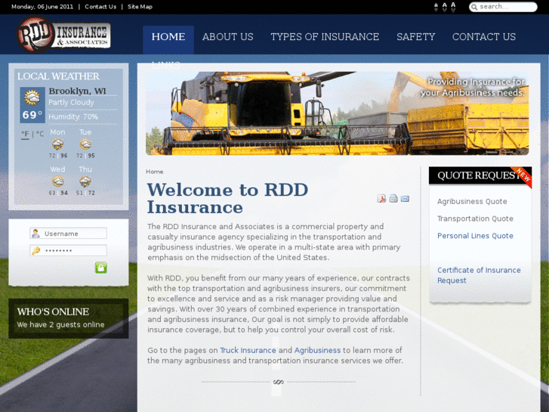Viewport: 549px width, 412px height.
Task: Click the password input field
Action: point(68,250)
